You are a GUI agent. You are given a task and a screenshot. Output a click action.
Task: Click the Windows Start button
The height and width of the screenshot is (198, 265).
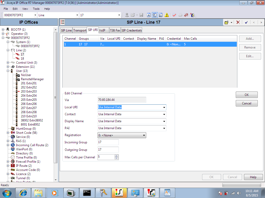tap(7, 193)
